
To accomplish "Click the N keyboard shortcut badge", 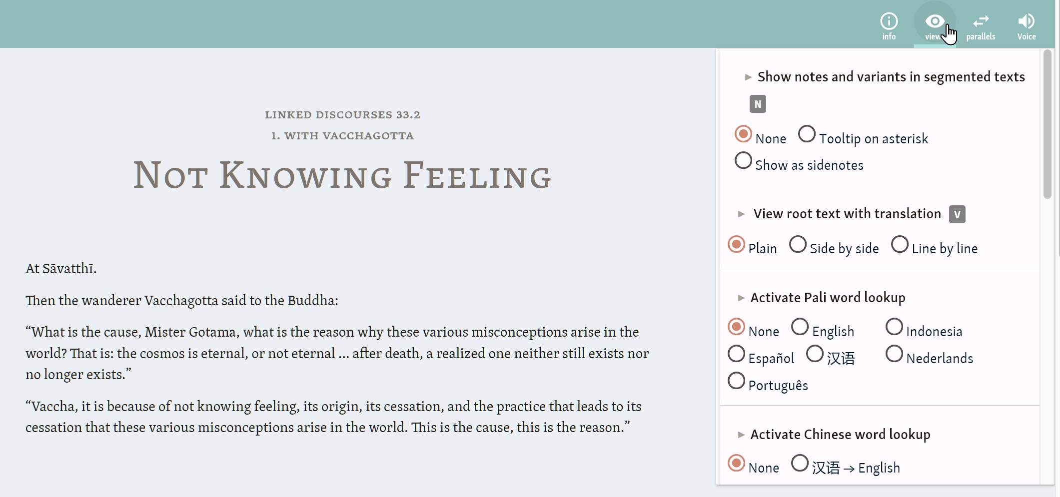I will pos(758,104).
